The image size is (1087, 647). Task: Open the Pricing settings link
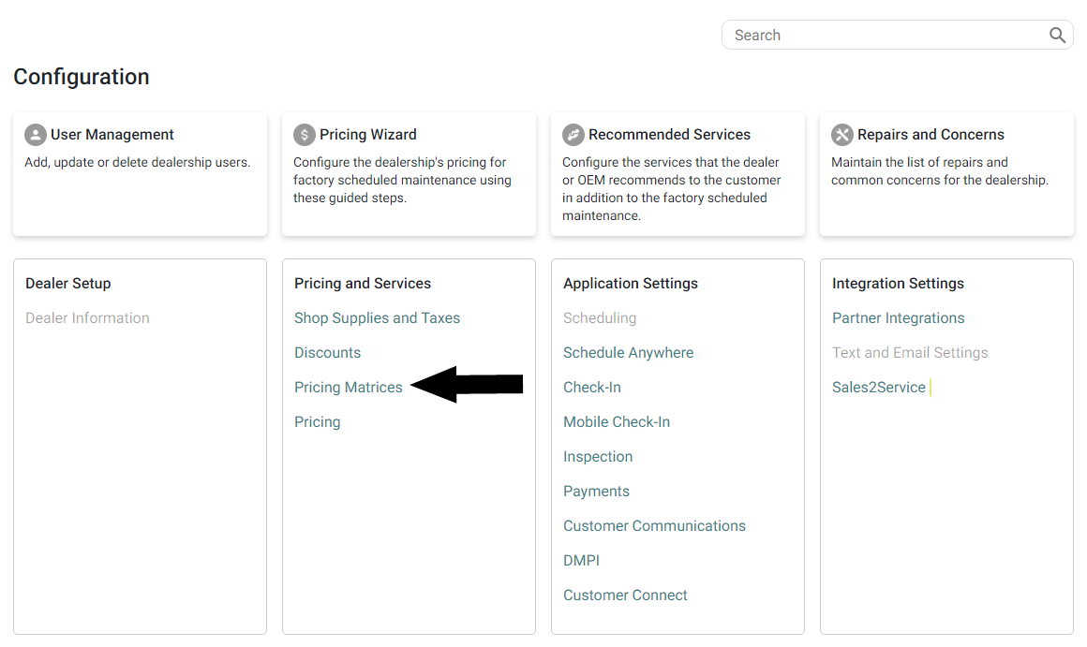click(317, 421)
